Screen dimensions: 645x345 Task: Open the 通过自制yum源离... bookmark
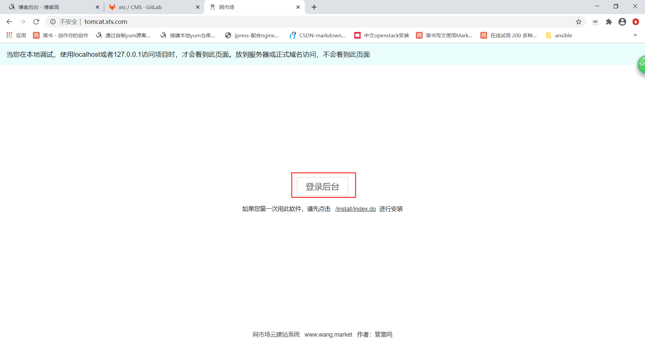click(x=123, y=35)
